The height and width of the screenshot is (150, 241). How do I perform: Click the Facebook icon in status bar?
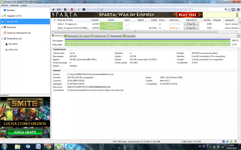223,141
